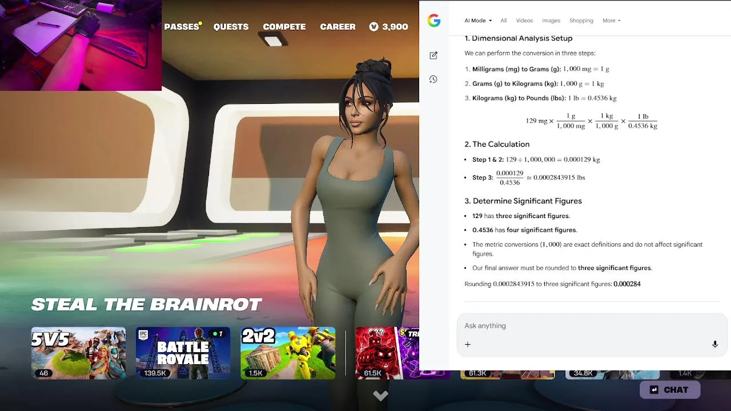Start a new search with compose icon
Viewport: 731px width, 411px height.
pos(433,55)
